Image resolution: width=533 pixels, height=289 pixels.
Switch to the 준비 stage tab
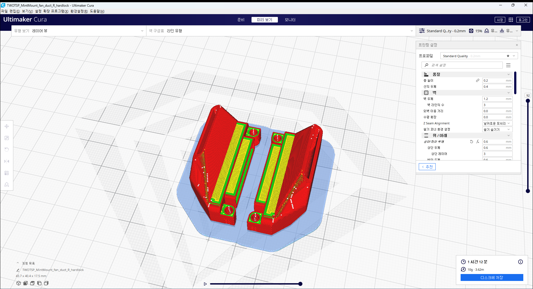click(x=241, y=20)
